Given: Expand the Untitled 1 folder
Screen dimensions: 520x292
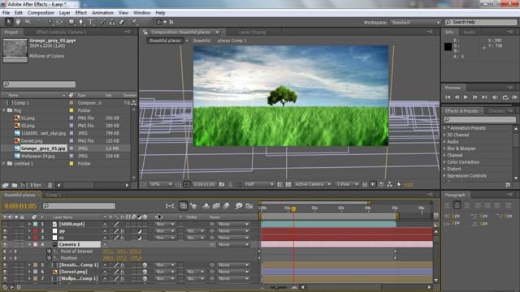Looking at the screenshot, I should coord(4,164).
